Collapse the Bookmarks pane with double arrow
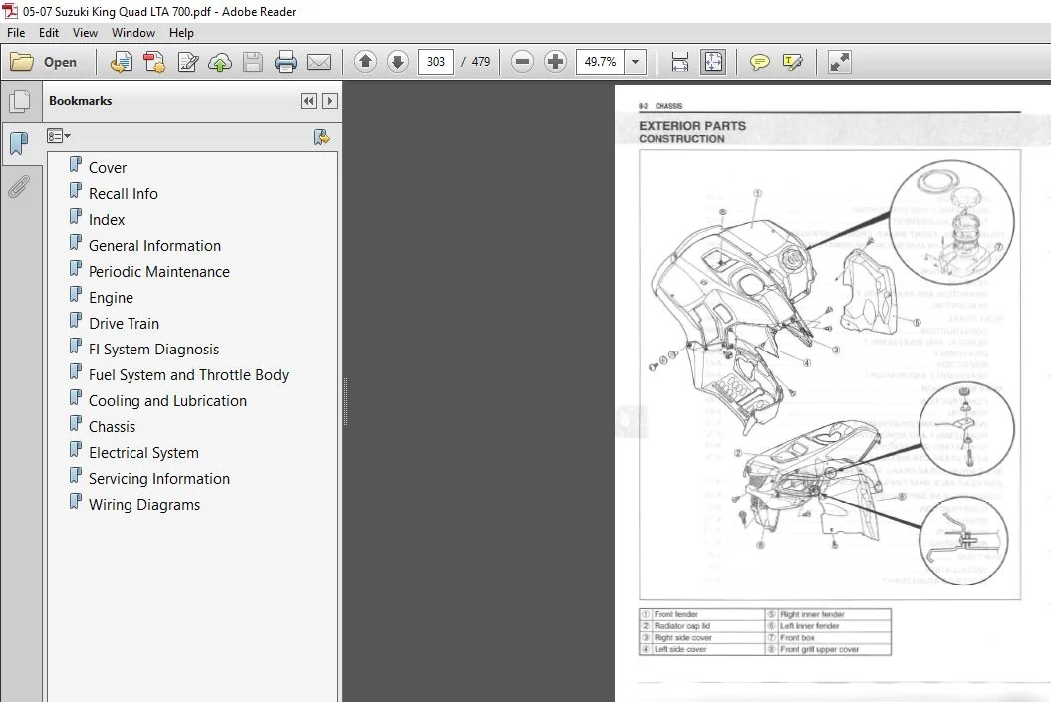Viewport: 1051px width, 702px height. click(x=309, y=101)
